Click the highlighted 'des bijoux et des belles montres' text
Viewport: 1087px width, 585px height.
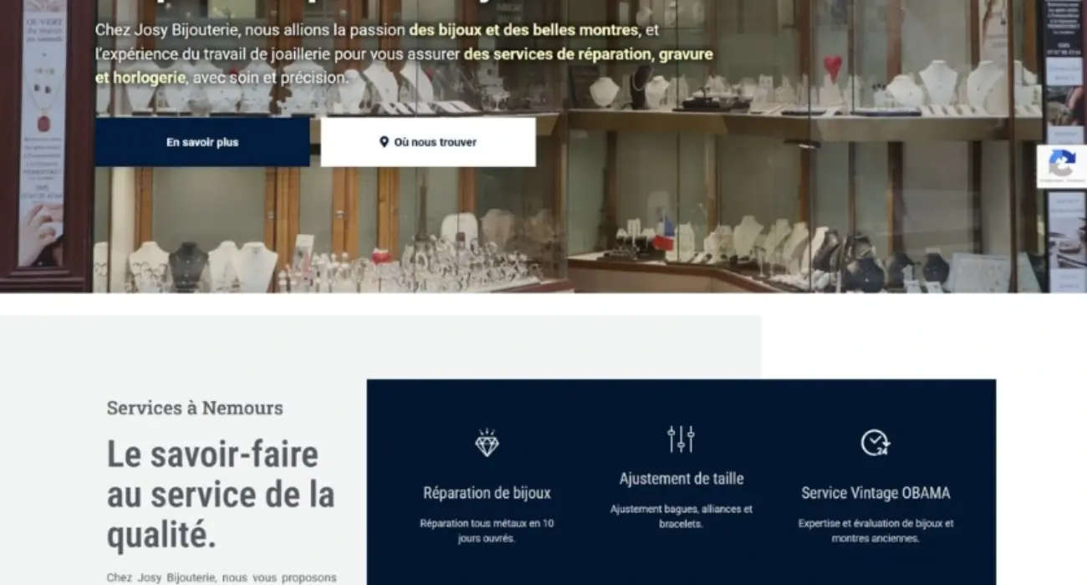tap(524, 30)
